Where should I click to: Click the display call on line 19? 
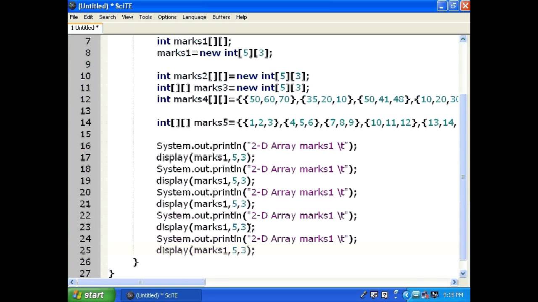pos(206,180)
